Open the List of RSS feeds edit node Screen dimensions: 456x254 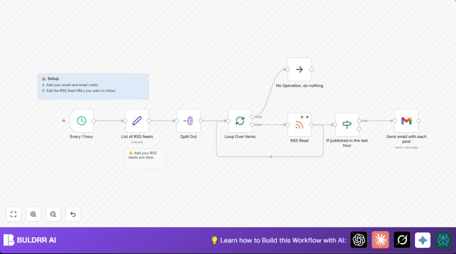137,121
